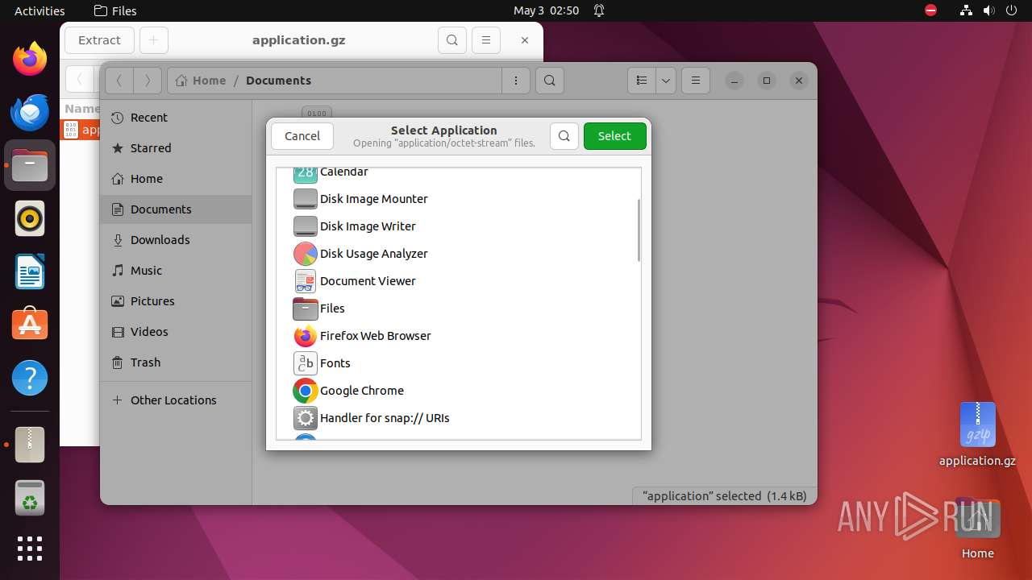This screenshot has height=580, width=1032.
Task: Open Files app from the dock
Action: [x=30, y=165]
